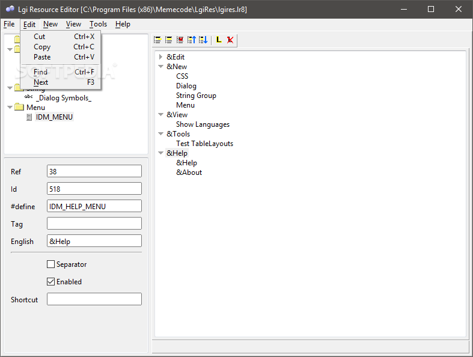
Task: Click the application icon in the title bar
Action: [10, 9]
